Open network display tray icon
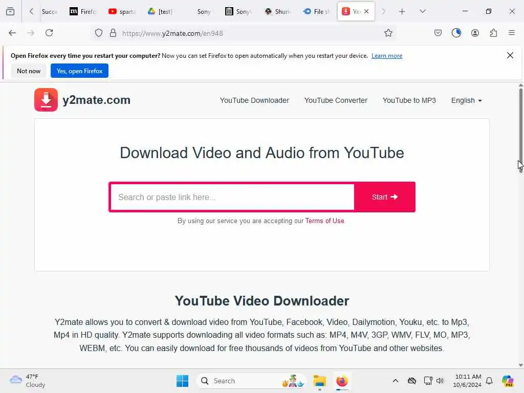Viewport: 524px width, 393px height. coord(428,381)
